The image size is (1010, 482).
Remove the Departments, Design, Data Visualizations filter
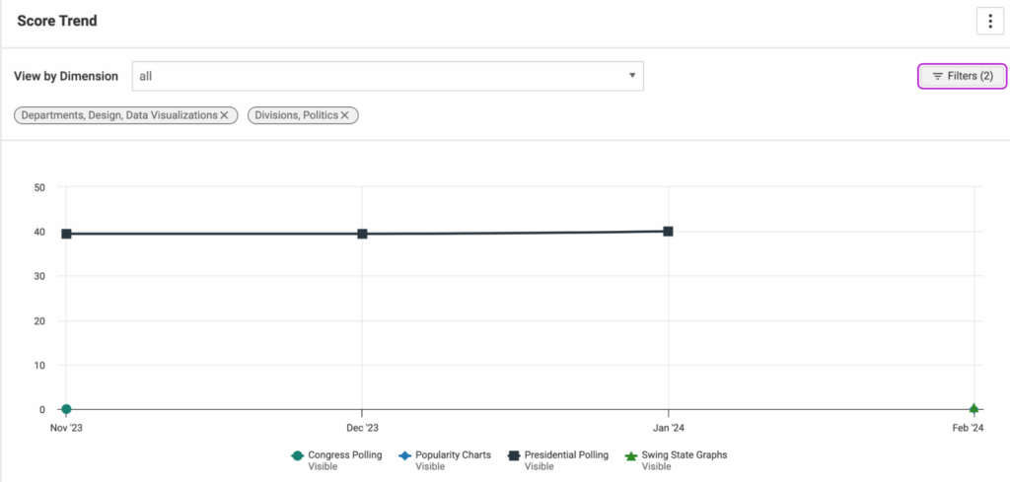click(x=224, y=115)
